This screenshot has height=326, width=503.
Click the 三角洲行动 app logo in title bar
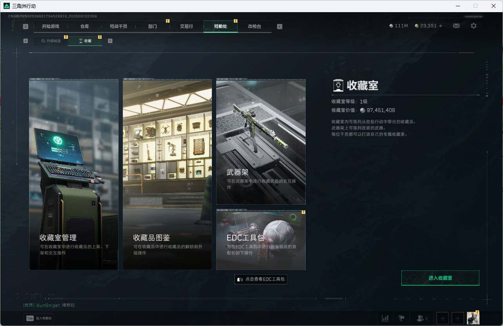point(7,6)
